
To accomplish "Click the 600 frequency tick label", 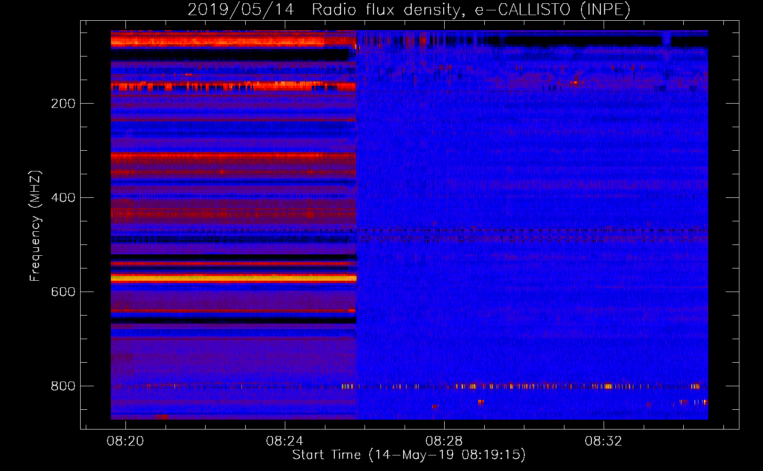I will pos(63,292).
